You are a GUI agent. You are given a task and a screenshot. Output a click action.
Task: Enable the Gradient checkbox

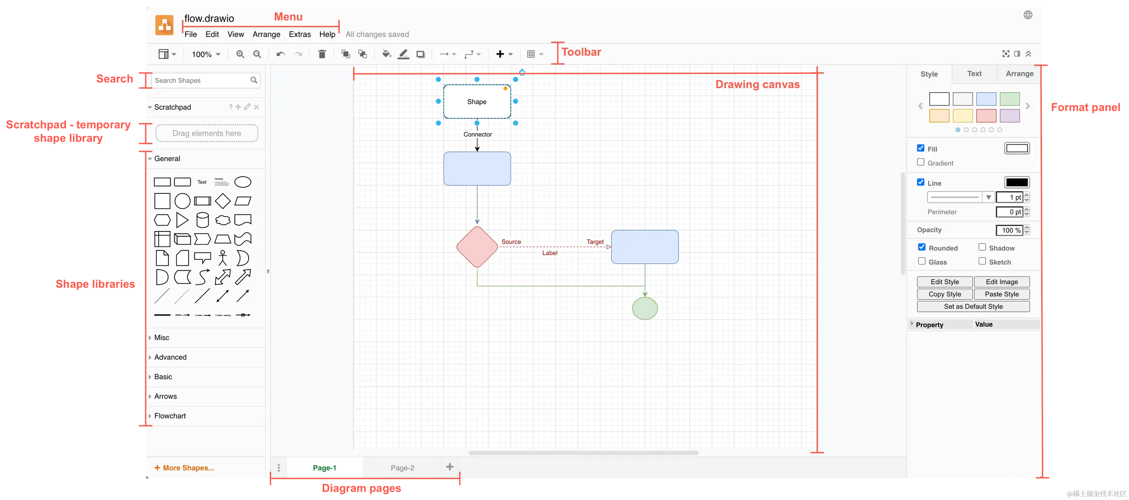click(921, 162)
